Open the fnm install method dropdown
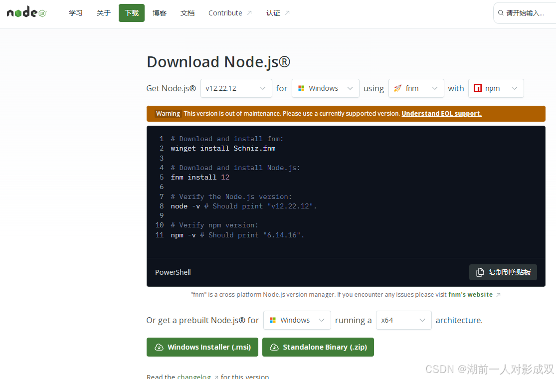 416,88
